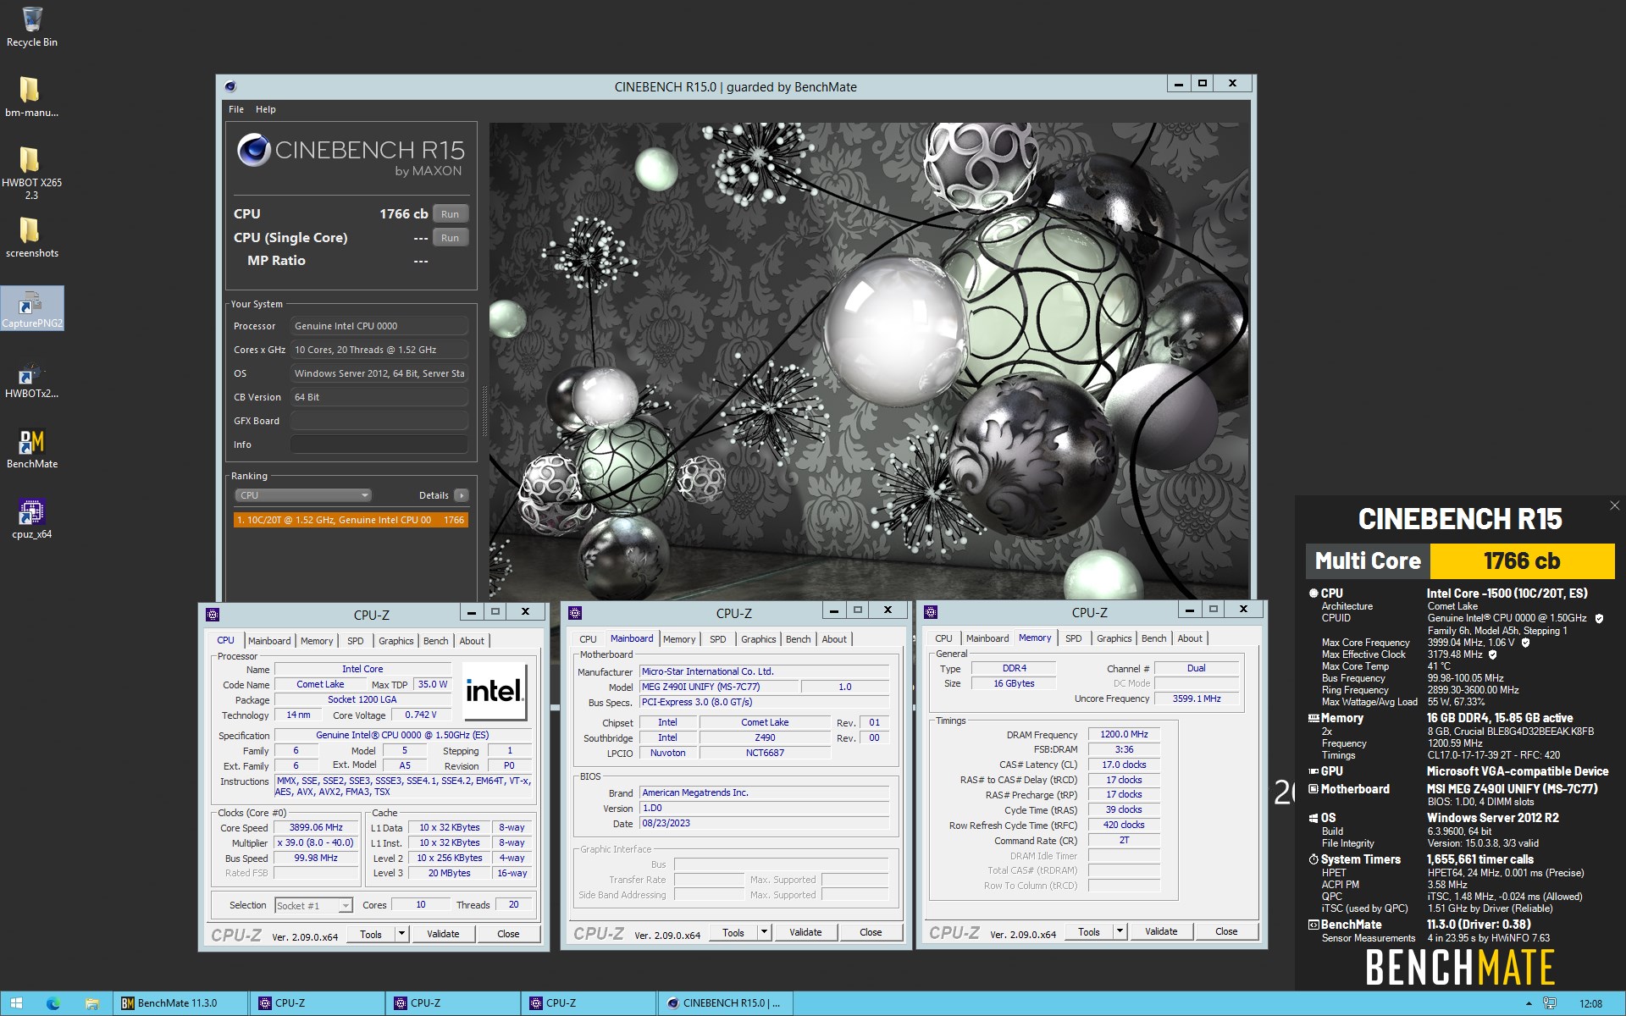This screenshot has width=1626, height=1016.
Task: Open About tab in Memory CPU-Z window
Action: pyautogui.click(x=1190, y=638)
